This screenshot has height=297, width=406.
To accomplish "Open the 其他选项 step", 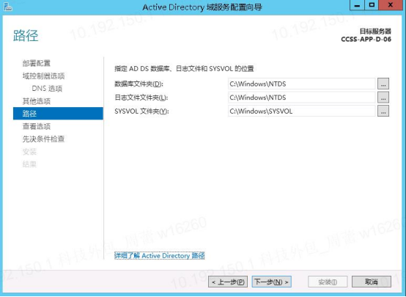I will point(37,101).
